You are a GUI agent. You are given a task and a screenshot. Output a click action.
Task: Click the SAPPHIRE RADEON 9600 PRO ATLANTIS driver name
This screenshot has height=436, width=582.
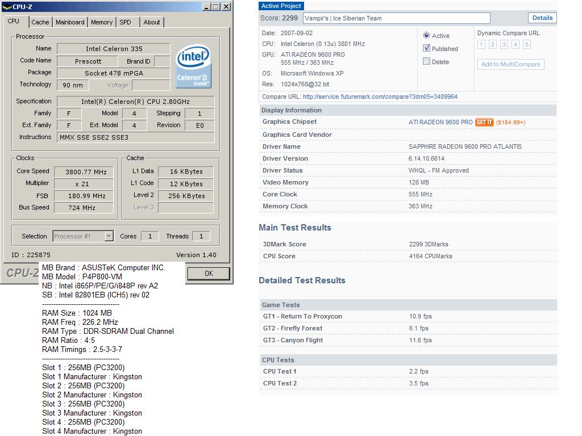pos(465,147)
